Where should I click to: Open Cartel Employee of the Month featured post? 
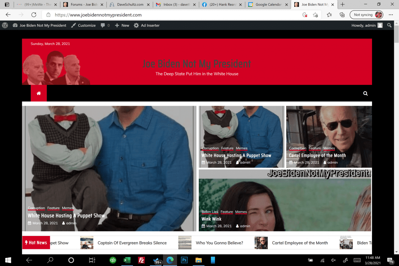pos(317,155)
